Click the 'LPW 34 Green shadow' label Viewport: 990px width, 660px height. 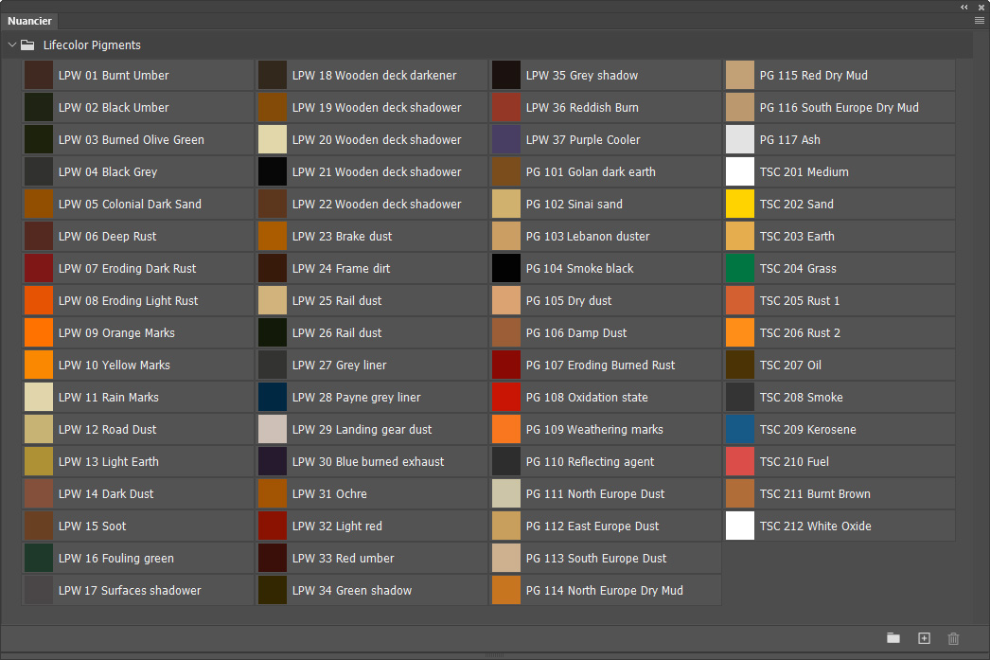pos(352,591)
